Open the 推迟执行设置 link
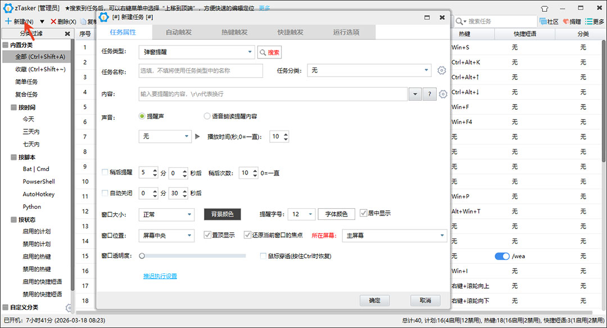 coord(160,276)
